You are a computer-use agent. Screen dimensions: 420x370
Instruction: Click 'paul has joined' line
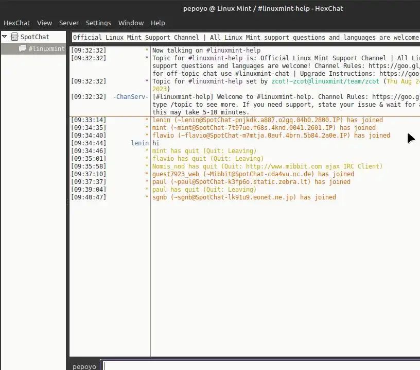click(x=251, y=182)
